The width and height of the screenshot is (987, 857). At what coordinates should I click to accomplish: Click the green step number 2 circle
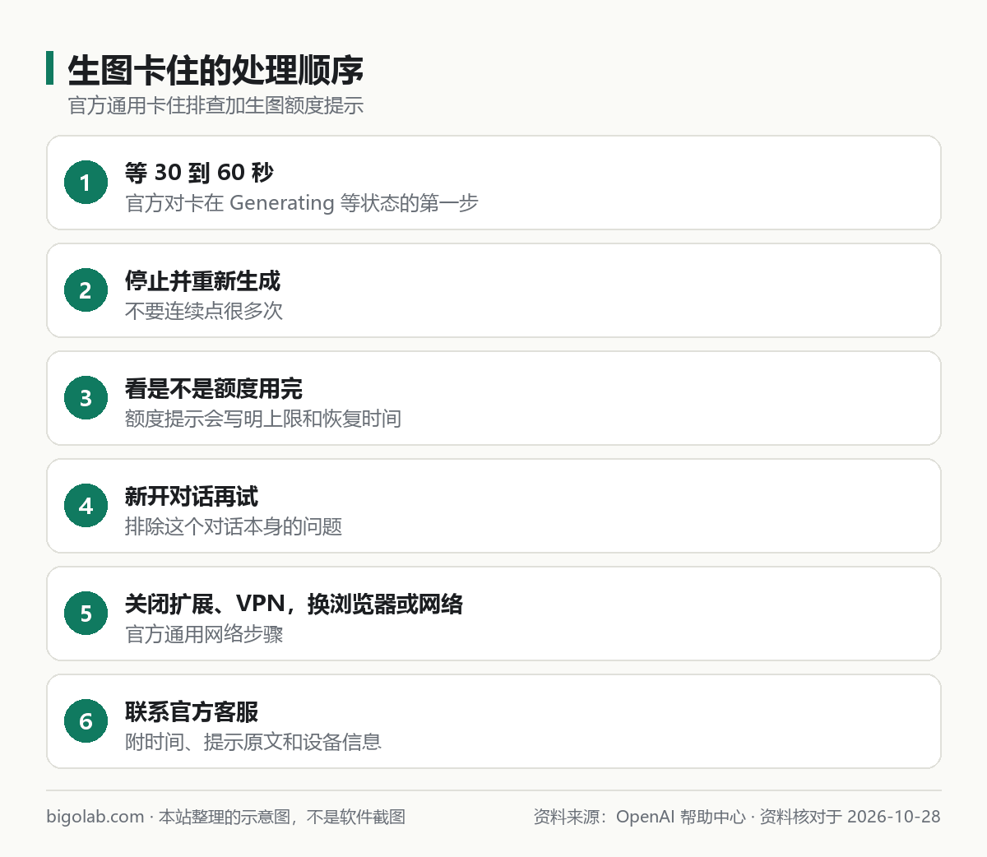pyautogui.click(x=86, y=290)
